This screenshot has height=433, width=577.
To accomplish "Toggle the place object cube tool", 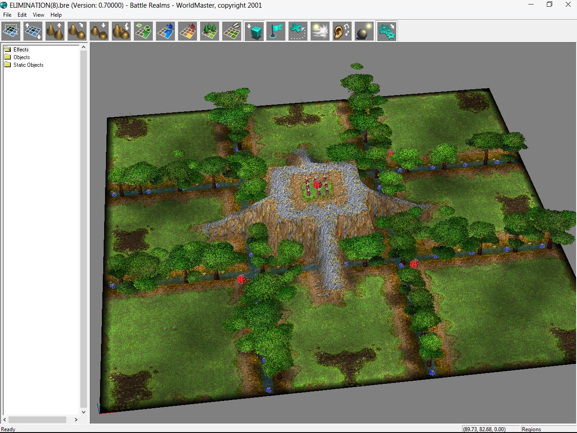I will 254,32.
